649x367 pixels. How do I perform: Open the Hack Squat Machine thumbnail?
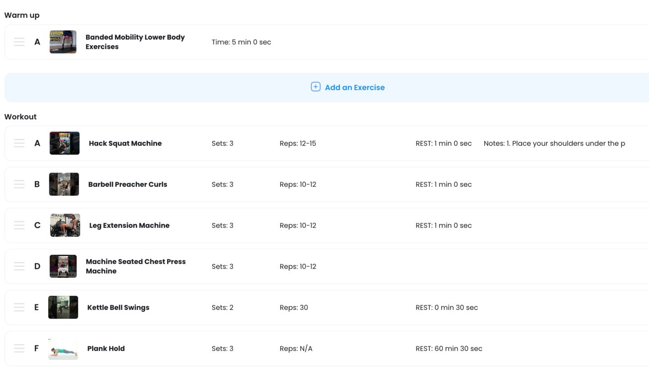click(x=64, y=143)
